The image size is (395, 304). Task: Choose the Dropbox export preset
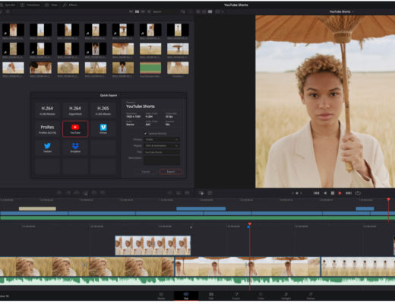pyautogui.click(x=75, y=147)
